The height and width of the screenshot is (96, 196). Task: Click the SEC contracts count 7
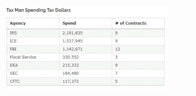[116, 73]
